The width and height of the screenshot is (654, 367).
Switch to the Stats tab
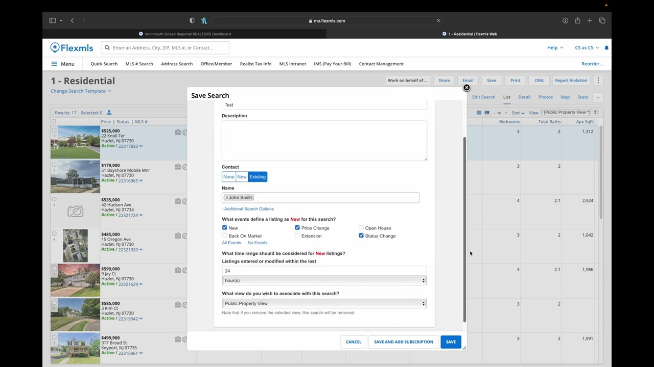(582, 97)
